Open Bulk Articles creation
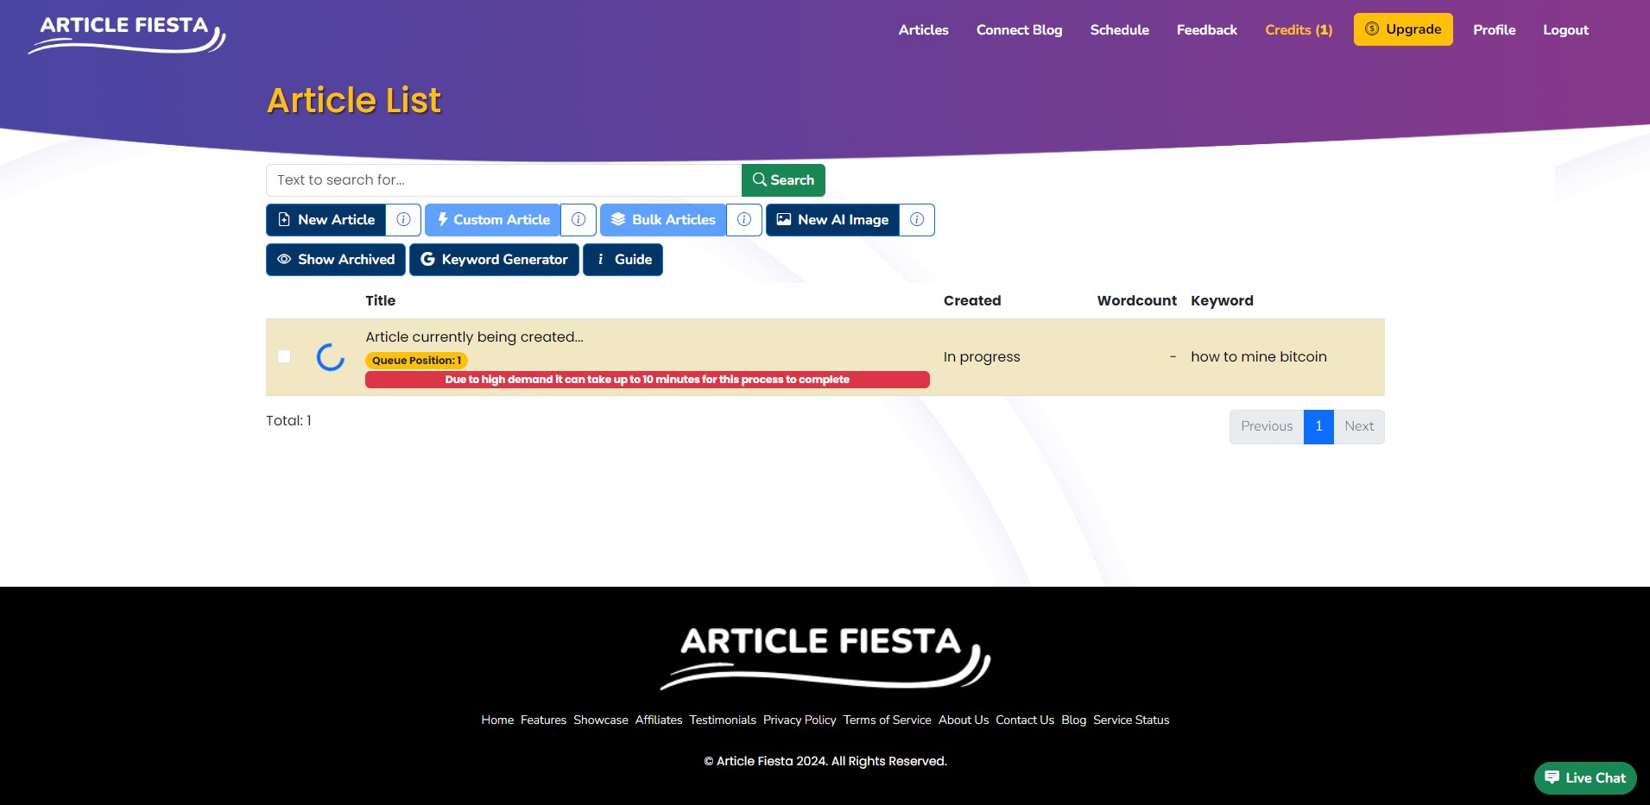 pyautogui.click(x=663, y=220)
